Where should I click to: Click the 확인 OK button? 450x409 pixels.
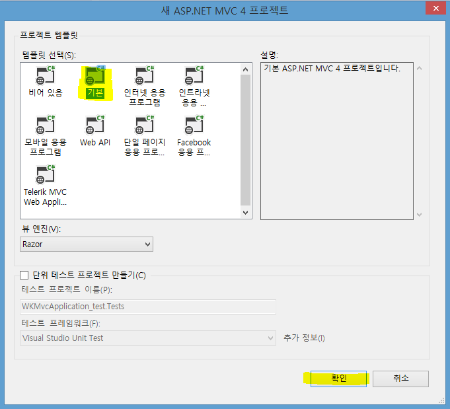pos(338,379)
